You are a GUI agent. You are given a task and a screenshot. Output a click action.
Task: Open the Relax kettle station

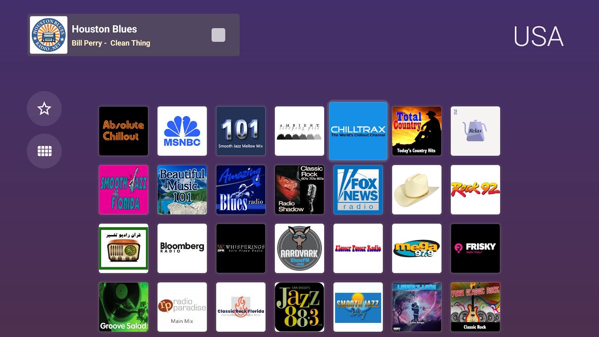(475, 131)
